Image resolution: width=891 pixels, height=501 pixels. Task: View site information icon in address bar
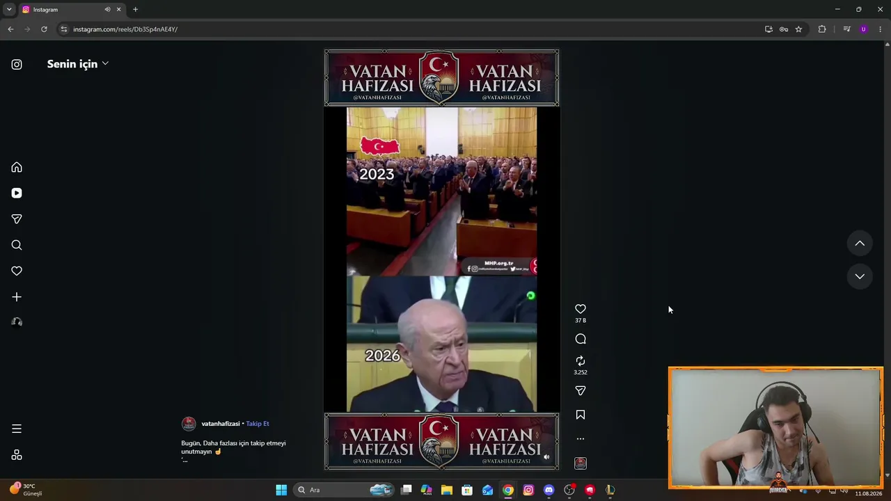click(64, 29)
